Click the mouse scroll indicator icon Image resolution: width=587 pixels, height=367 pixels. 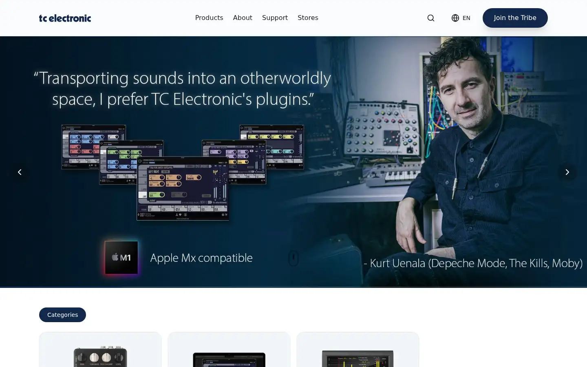click(x=293, y=258)
